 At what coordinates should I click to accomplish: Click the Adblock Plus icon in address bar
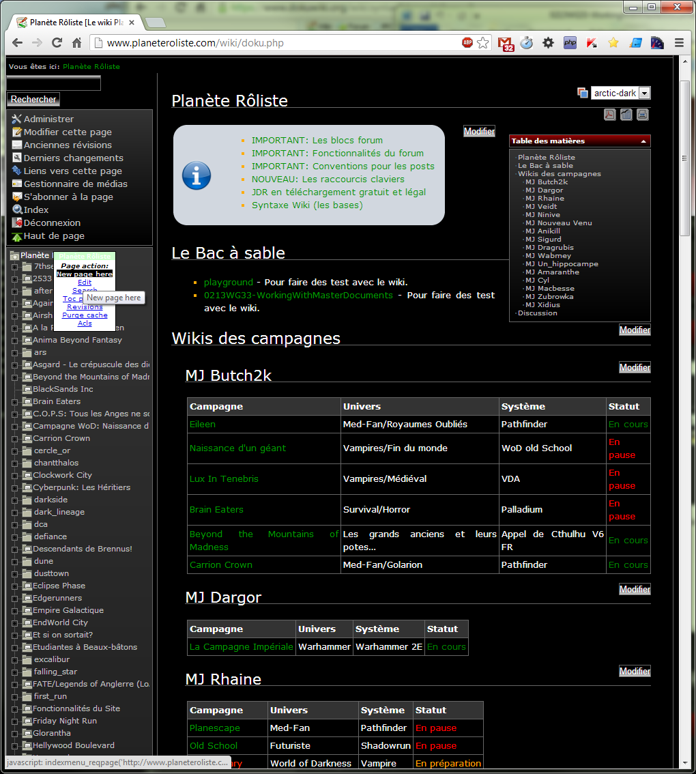coord(467,43)
